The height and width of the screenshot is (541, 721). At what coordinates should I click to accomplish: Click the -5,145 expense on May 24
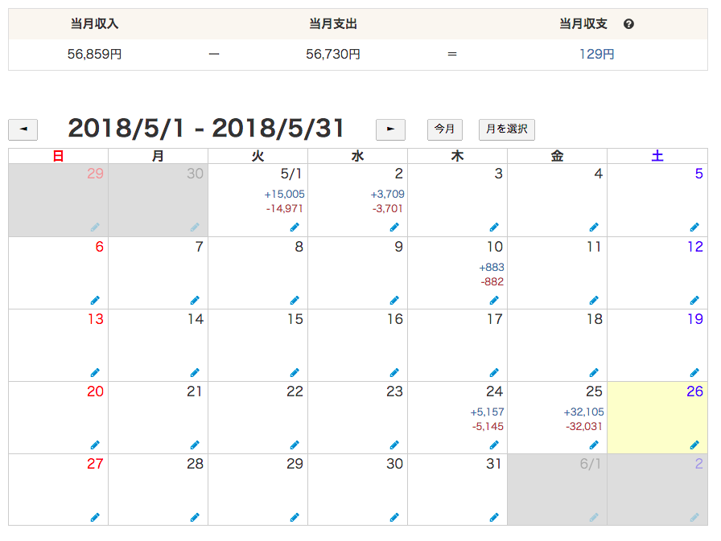click(488, 427)
